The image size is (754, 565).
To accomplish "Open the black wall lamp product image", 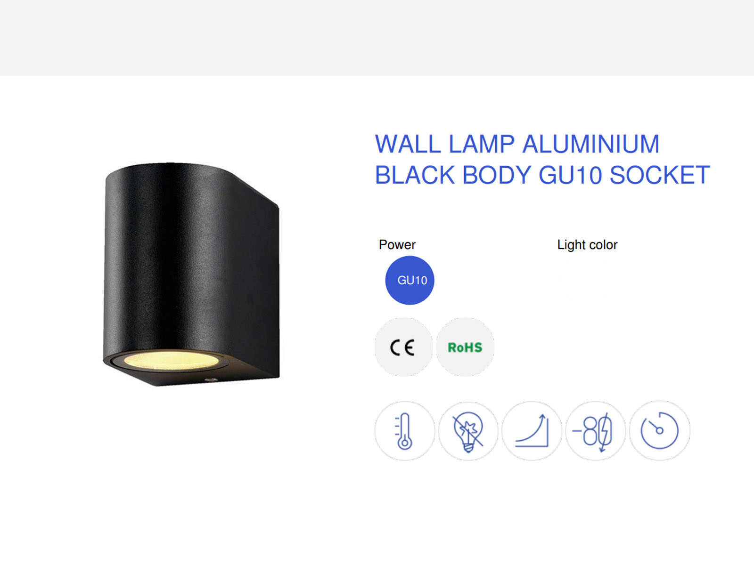I will pyautogui.click(x=191, y=274).
